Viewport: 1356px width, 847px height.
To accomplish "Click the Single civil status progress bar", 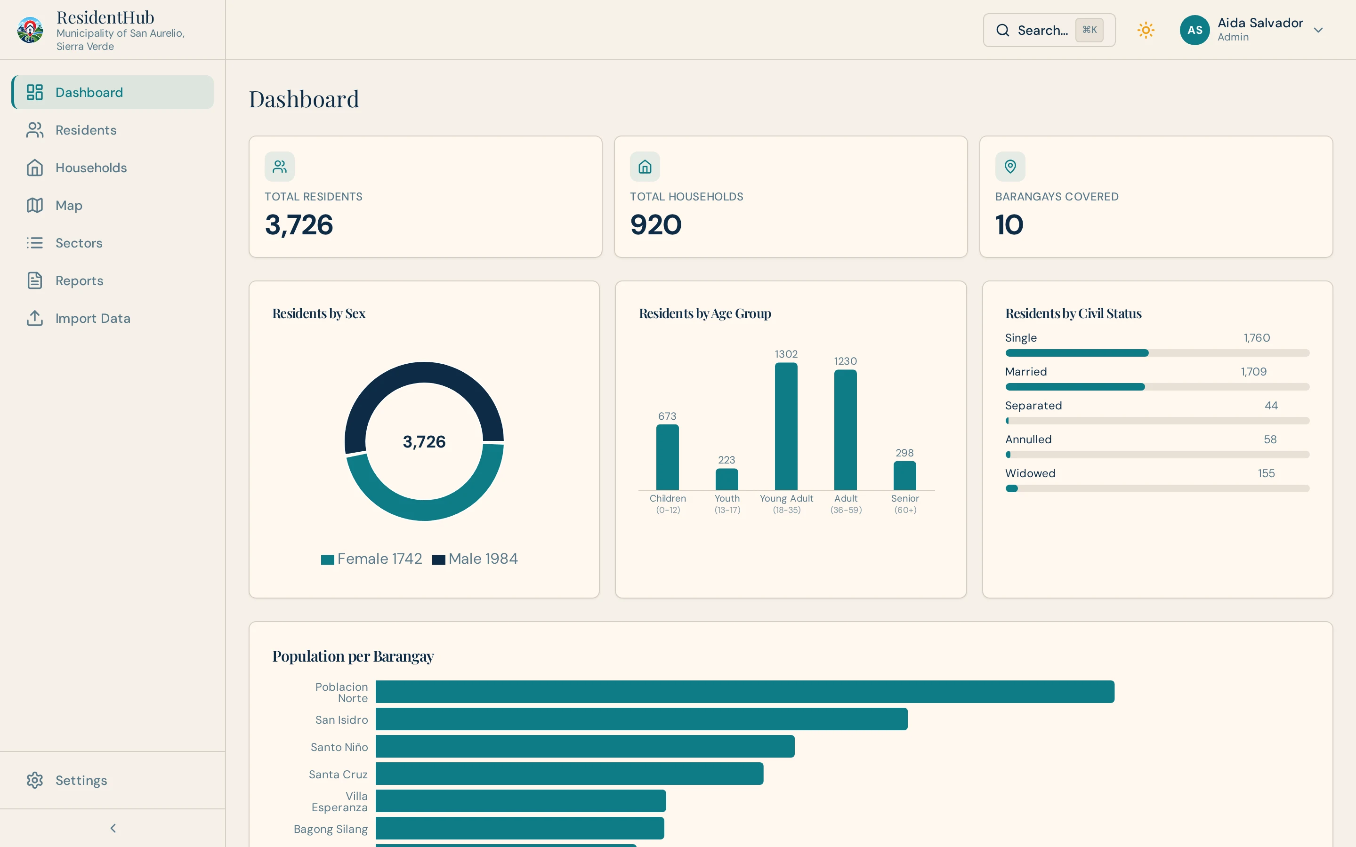I will click(1157, 353).
